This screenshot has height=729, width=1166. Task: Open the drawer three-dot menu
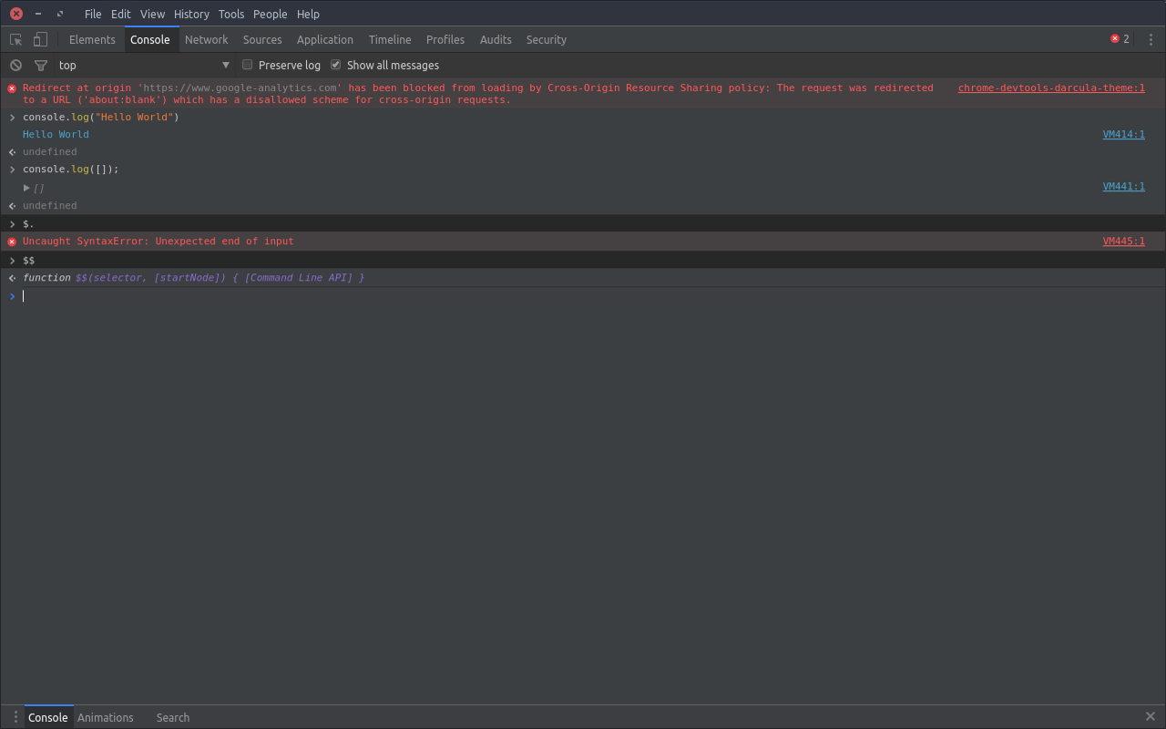click(15, 717)
